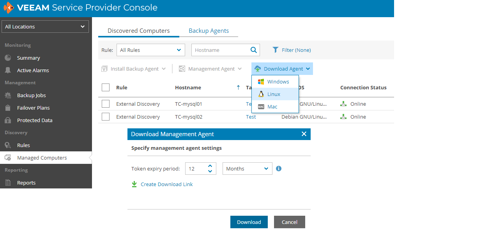Click the Reports document icon

8,183
